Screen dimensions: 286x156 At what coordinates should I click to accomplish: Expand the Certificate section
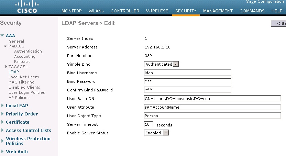click(x=2, y=122)
